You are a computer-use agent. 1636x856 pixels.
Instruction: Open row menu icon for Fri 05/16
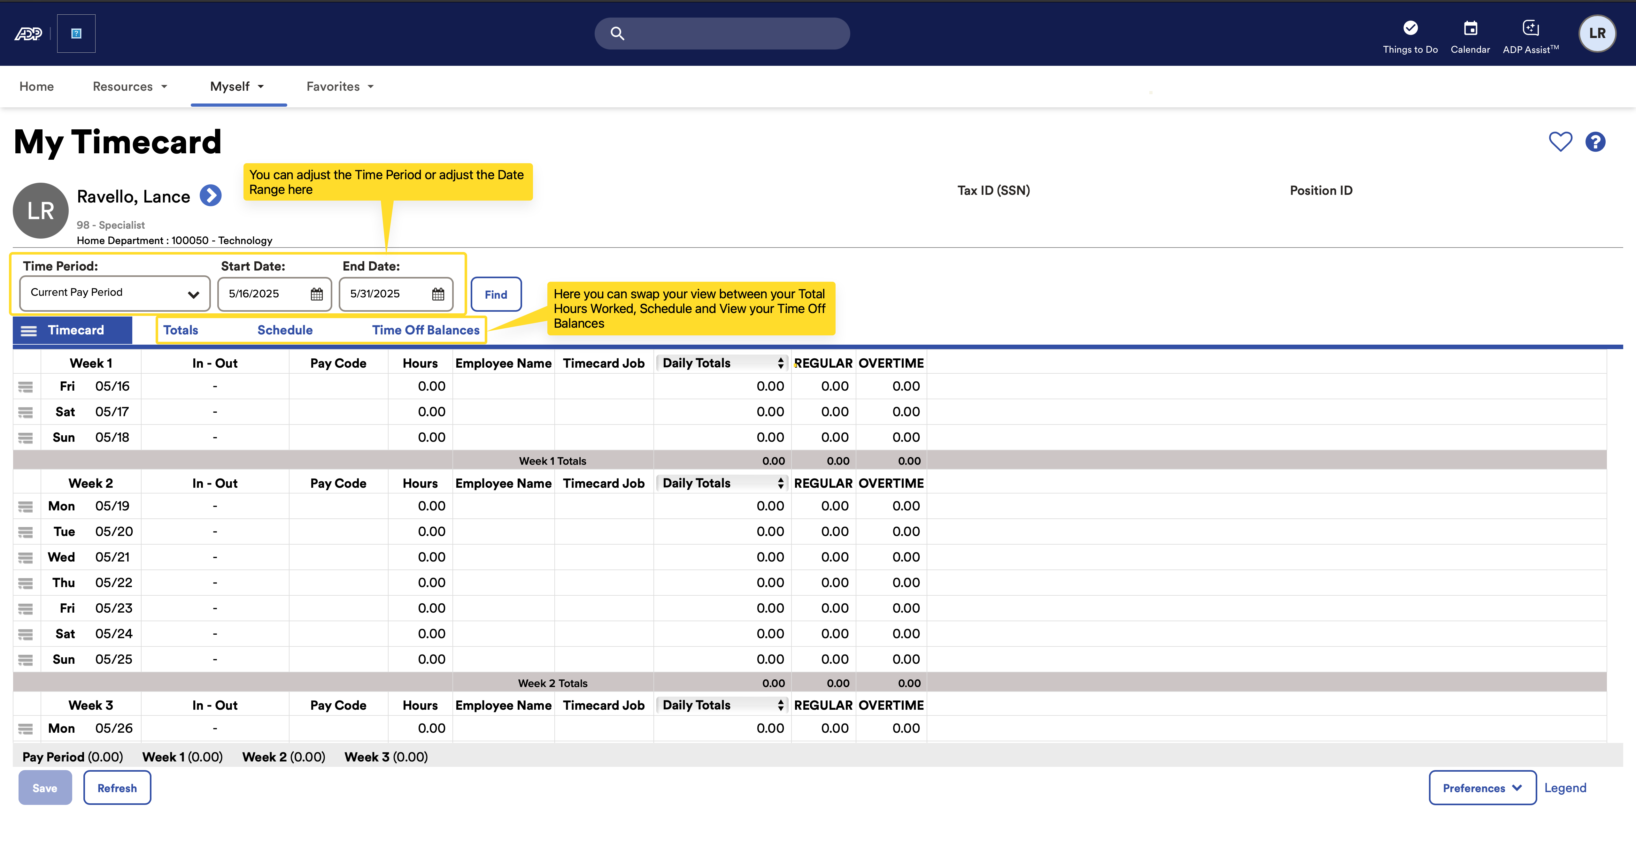point(26,387)
